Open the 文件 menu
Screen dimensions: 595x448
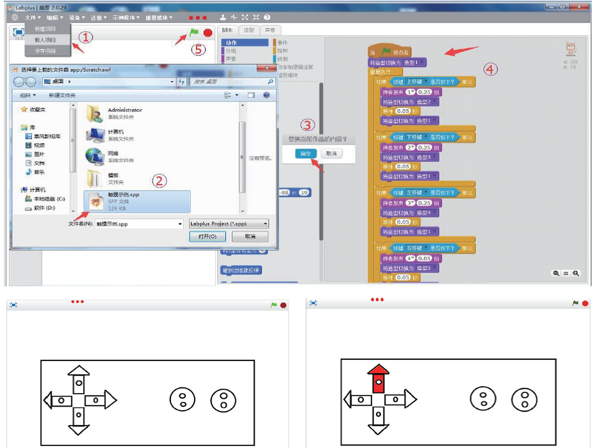click(33, 17)
